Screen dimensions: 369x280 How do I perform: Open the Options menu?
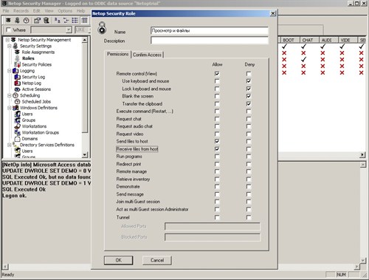65,11
